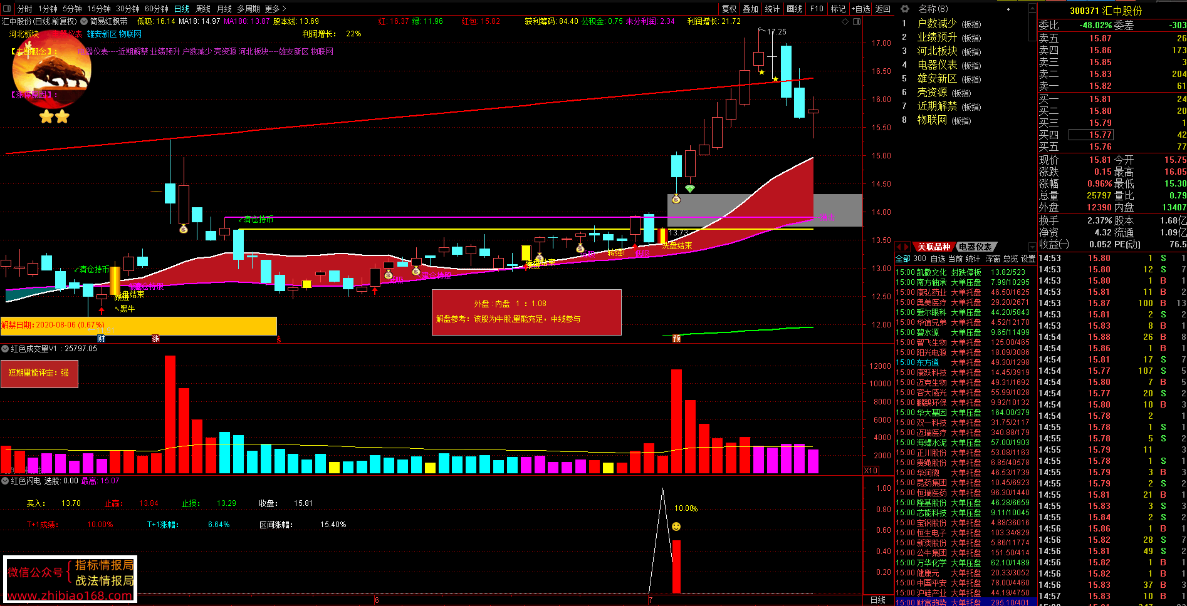This screenshot has height=606, width=1187.
Task: Expand the 更多 more timeframes menu
Action: (x=275, y=9)
